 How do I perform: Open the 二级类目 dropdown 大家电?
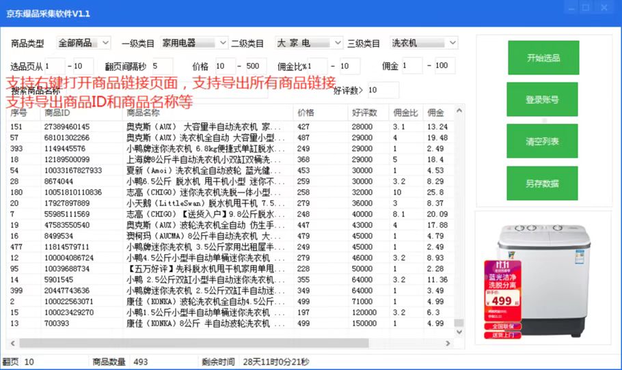(x=309, y=43)
